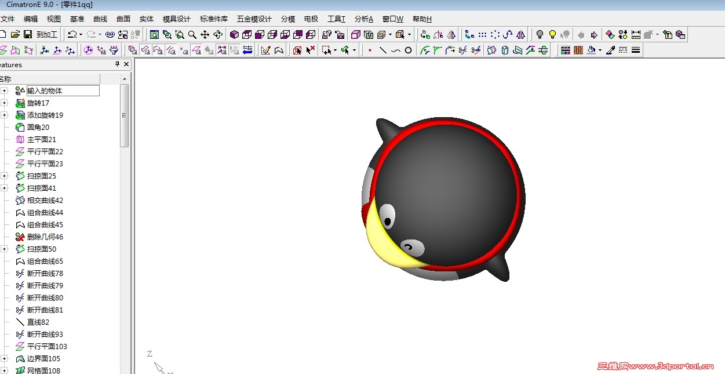This screenshot has width=725, height=374.
Task: Expand the 扫掠面50 feature node
Action: (4, 249)
